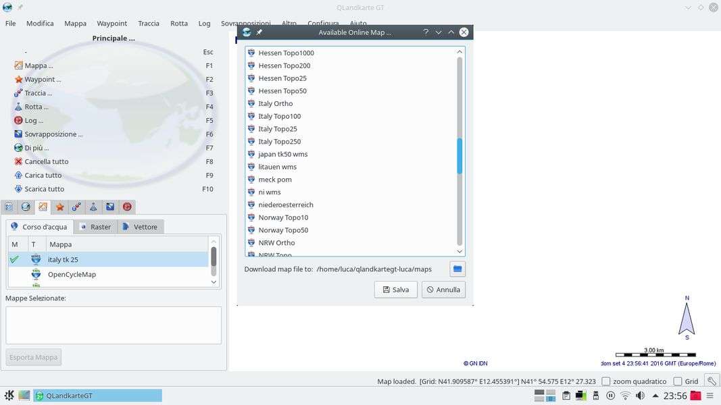This screenshot has height=405, width=721.
Task: Browse download folder with blue folder icon
Action: pos(457,269)
